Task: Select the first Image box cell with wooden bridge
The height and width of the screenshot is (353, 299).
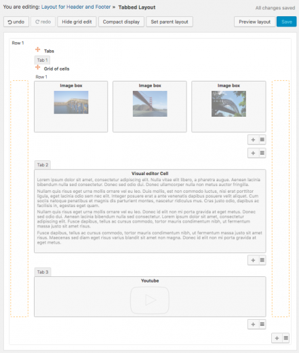Action: tap(71, 107)
